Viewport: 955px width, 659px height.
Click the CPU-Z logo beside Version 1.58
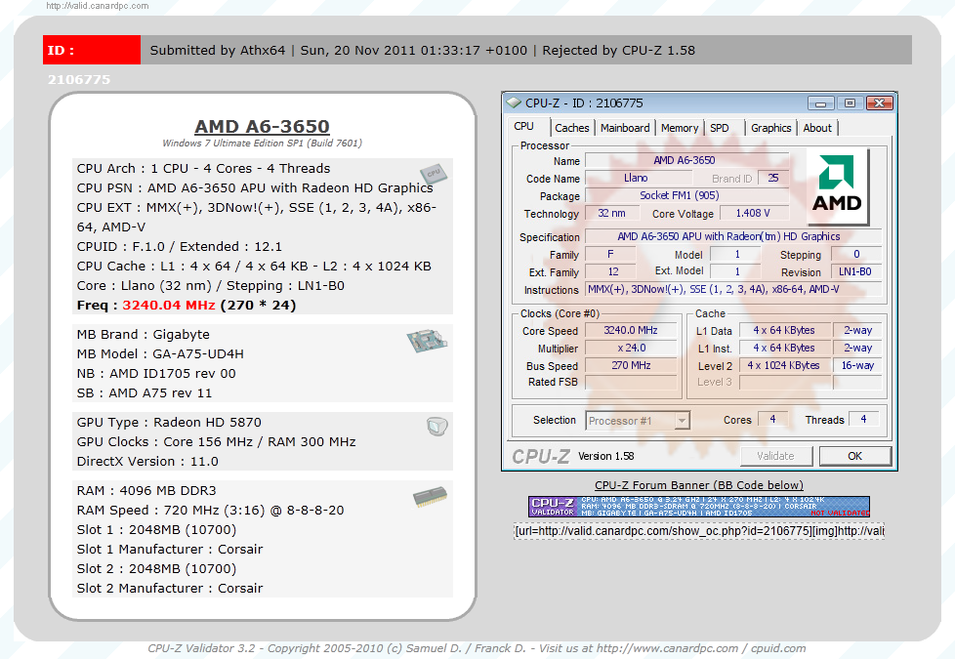pyautogui.click(x=541, y=456)
